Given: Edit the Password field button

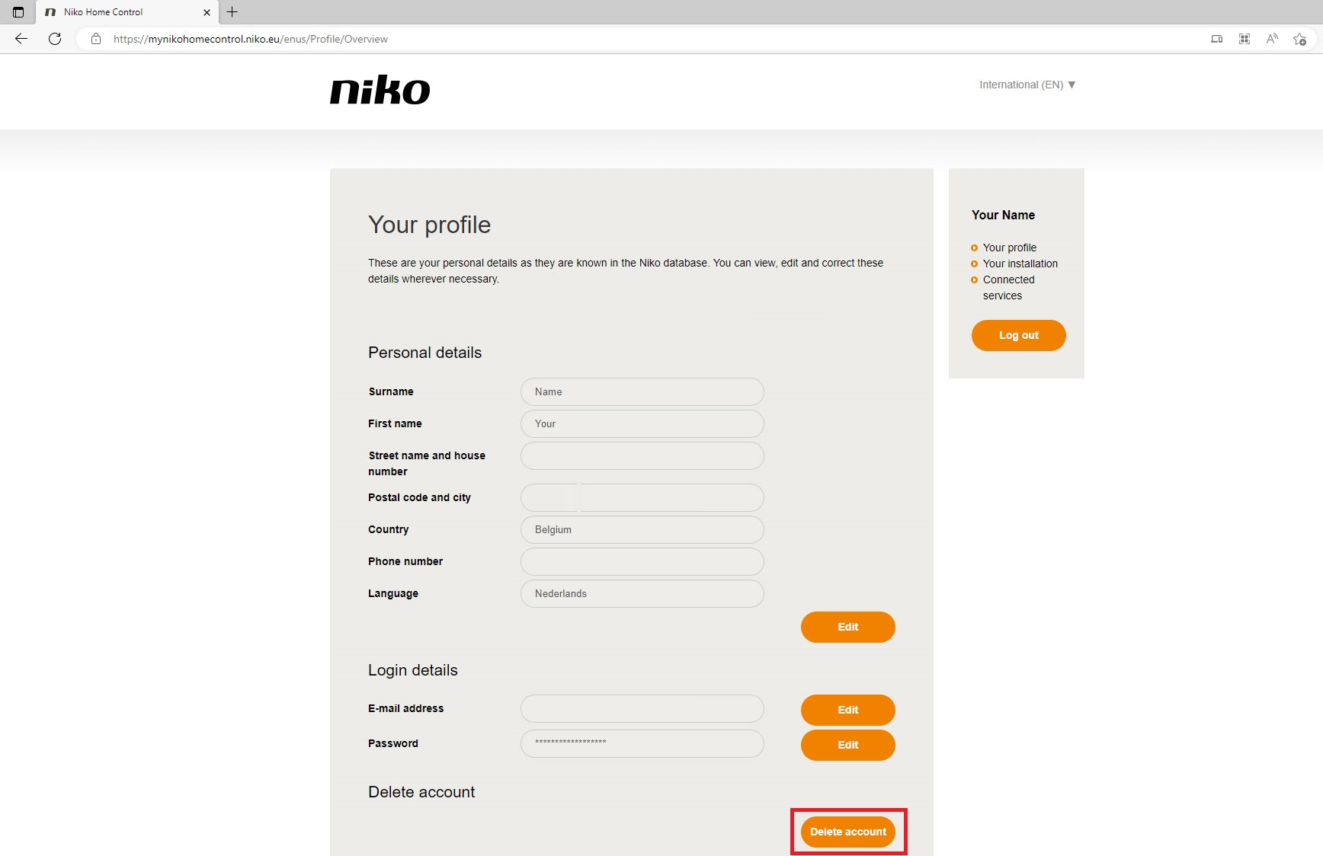Looking at the screenshot, I should [847, 745].
